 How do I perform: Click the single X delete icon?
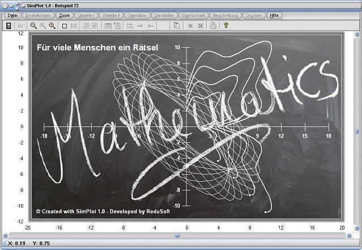tap(190, 26)
